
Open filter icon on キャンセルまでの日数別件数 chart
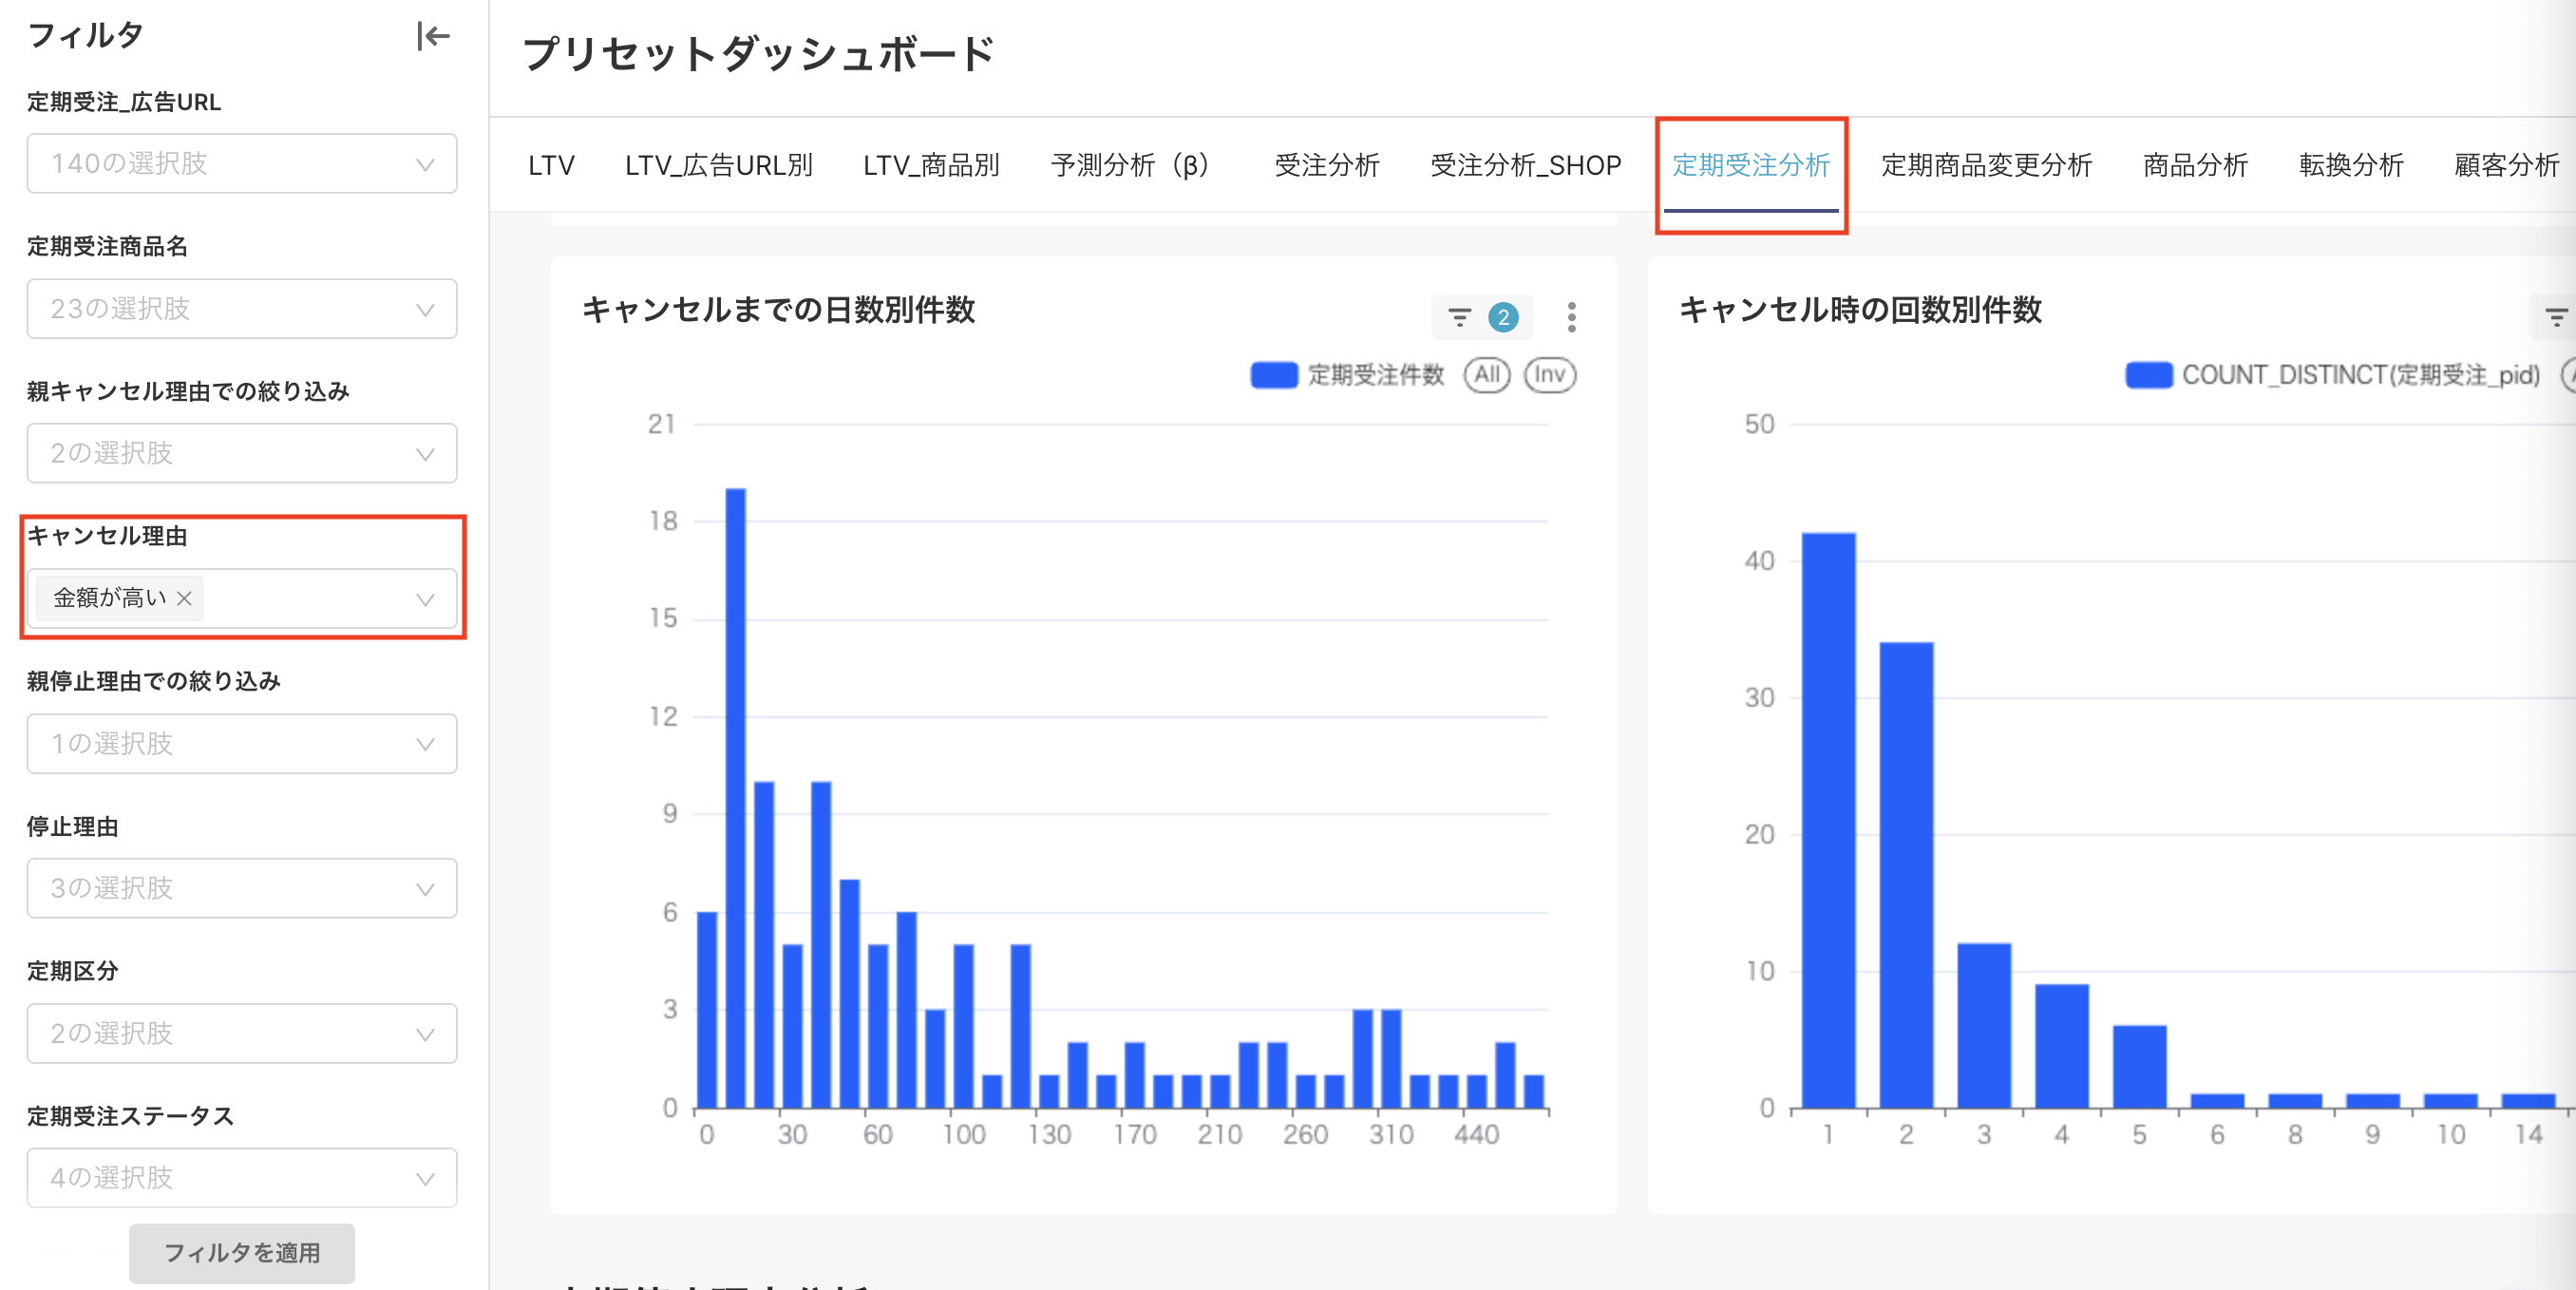coord(1459,318)
